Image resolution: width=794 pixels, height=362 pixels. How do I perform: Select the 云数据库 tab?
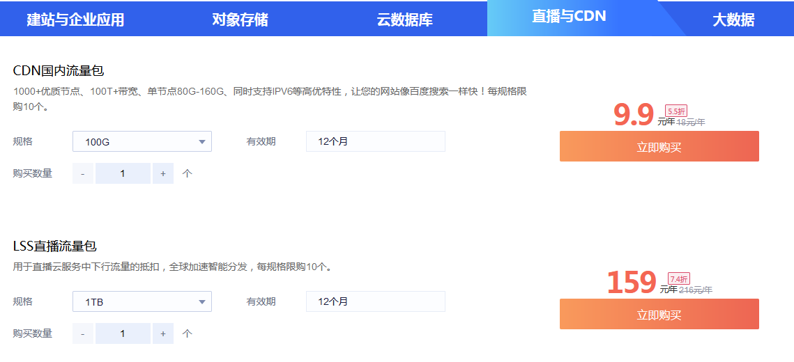[404, 19]
